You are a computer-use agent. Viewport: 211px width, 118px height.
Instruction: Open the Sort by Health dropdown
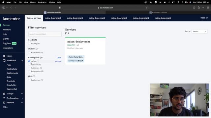[199, 31]
